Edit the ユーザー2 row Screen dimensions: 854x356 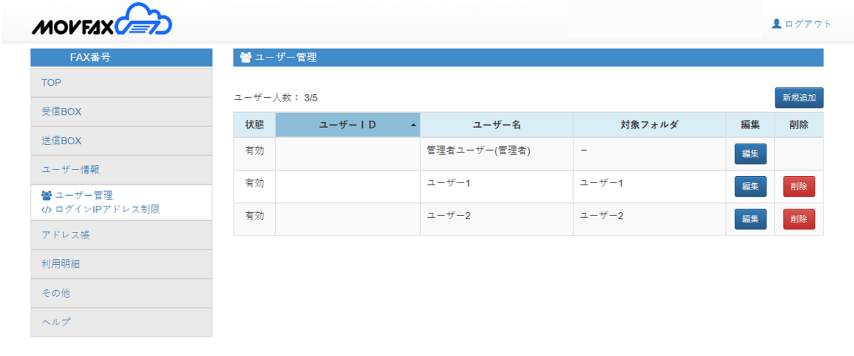point(750,220)
